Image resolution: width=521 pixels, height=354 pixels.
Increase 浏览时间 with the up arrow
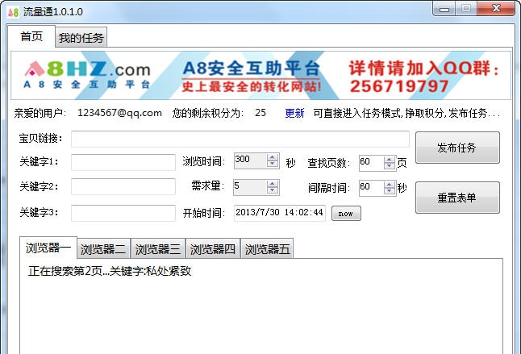(273, 157)
